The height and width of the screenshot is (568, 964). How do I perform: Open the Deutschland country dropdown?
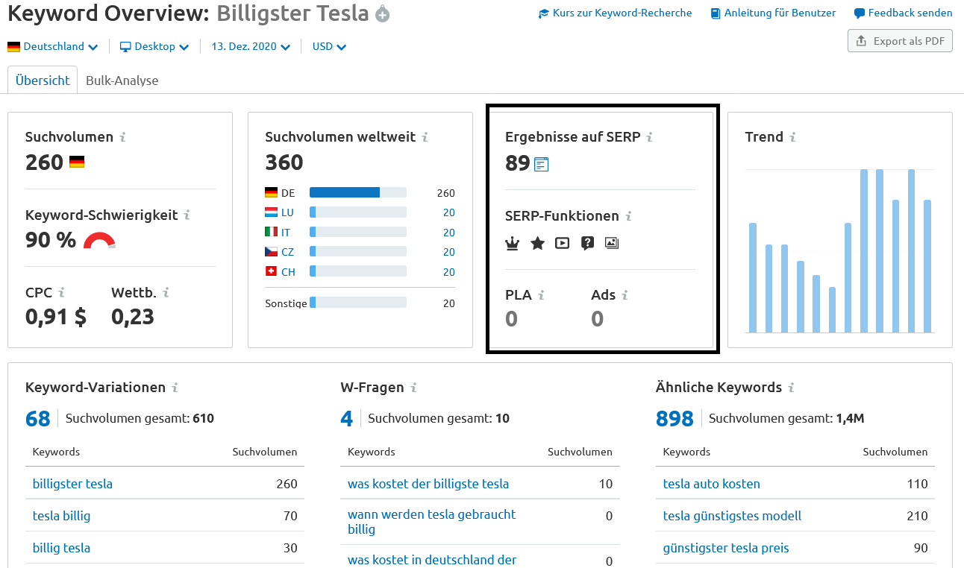click(52, 46)
